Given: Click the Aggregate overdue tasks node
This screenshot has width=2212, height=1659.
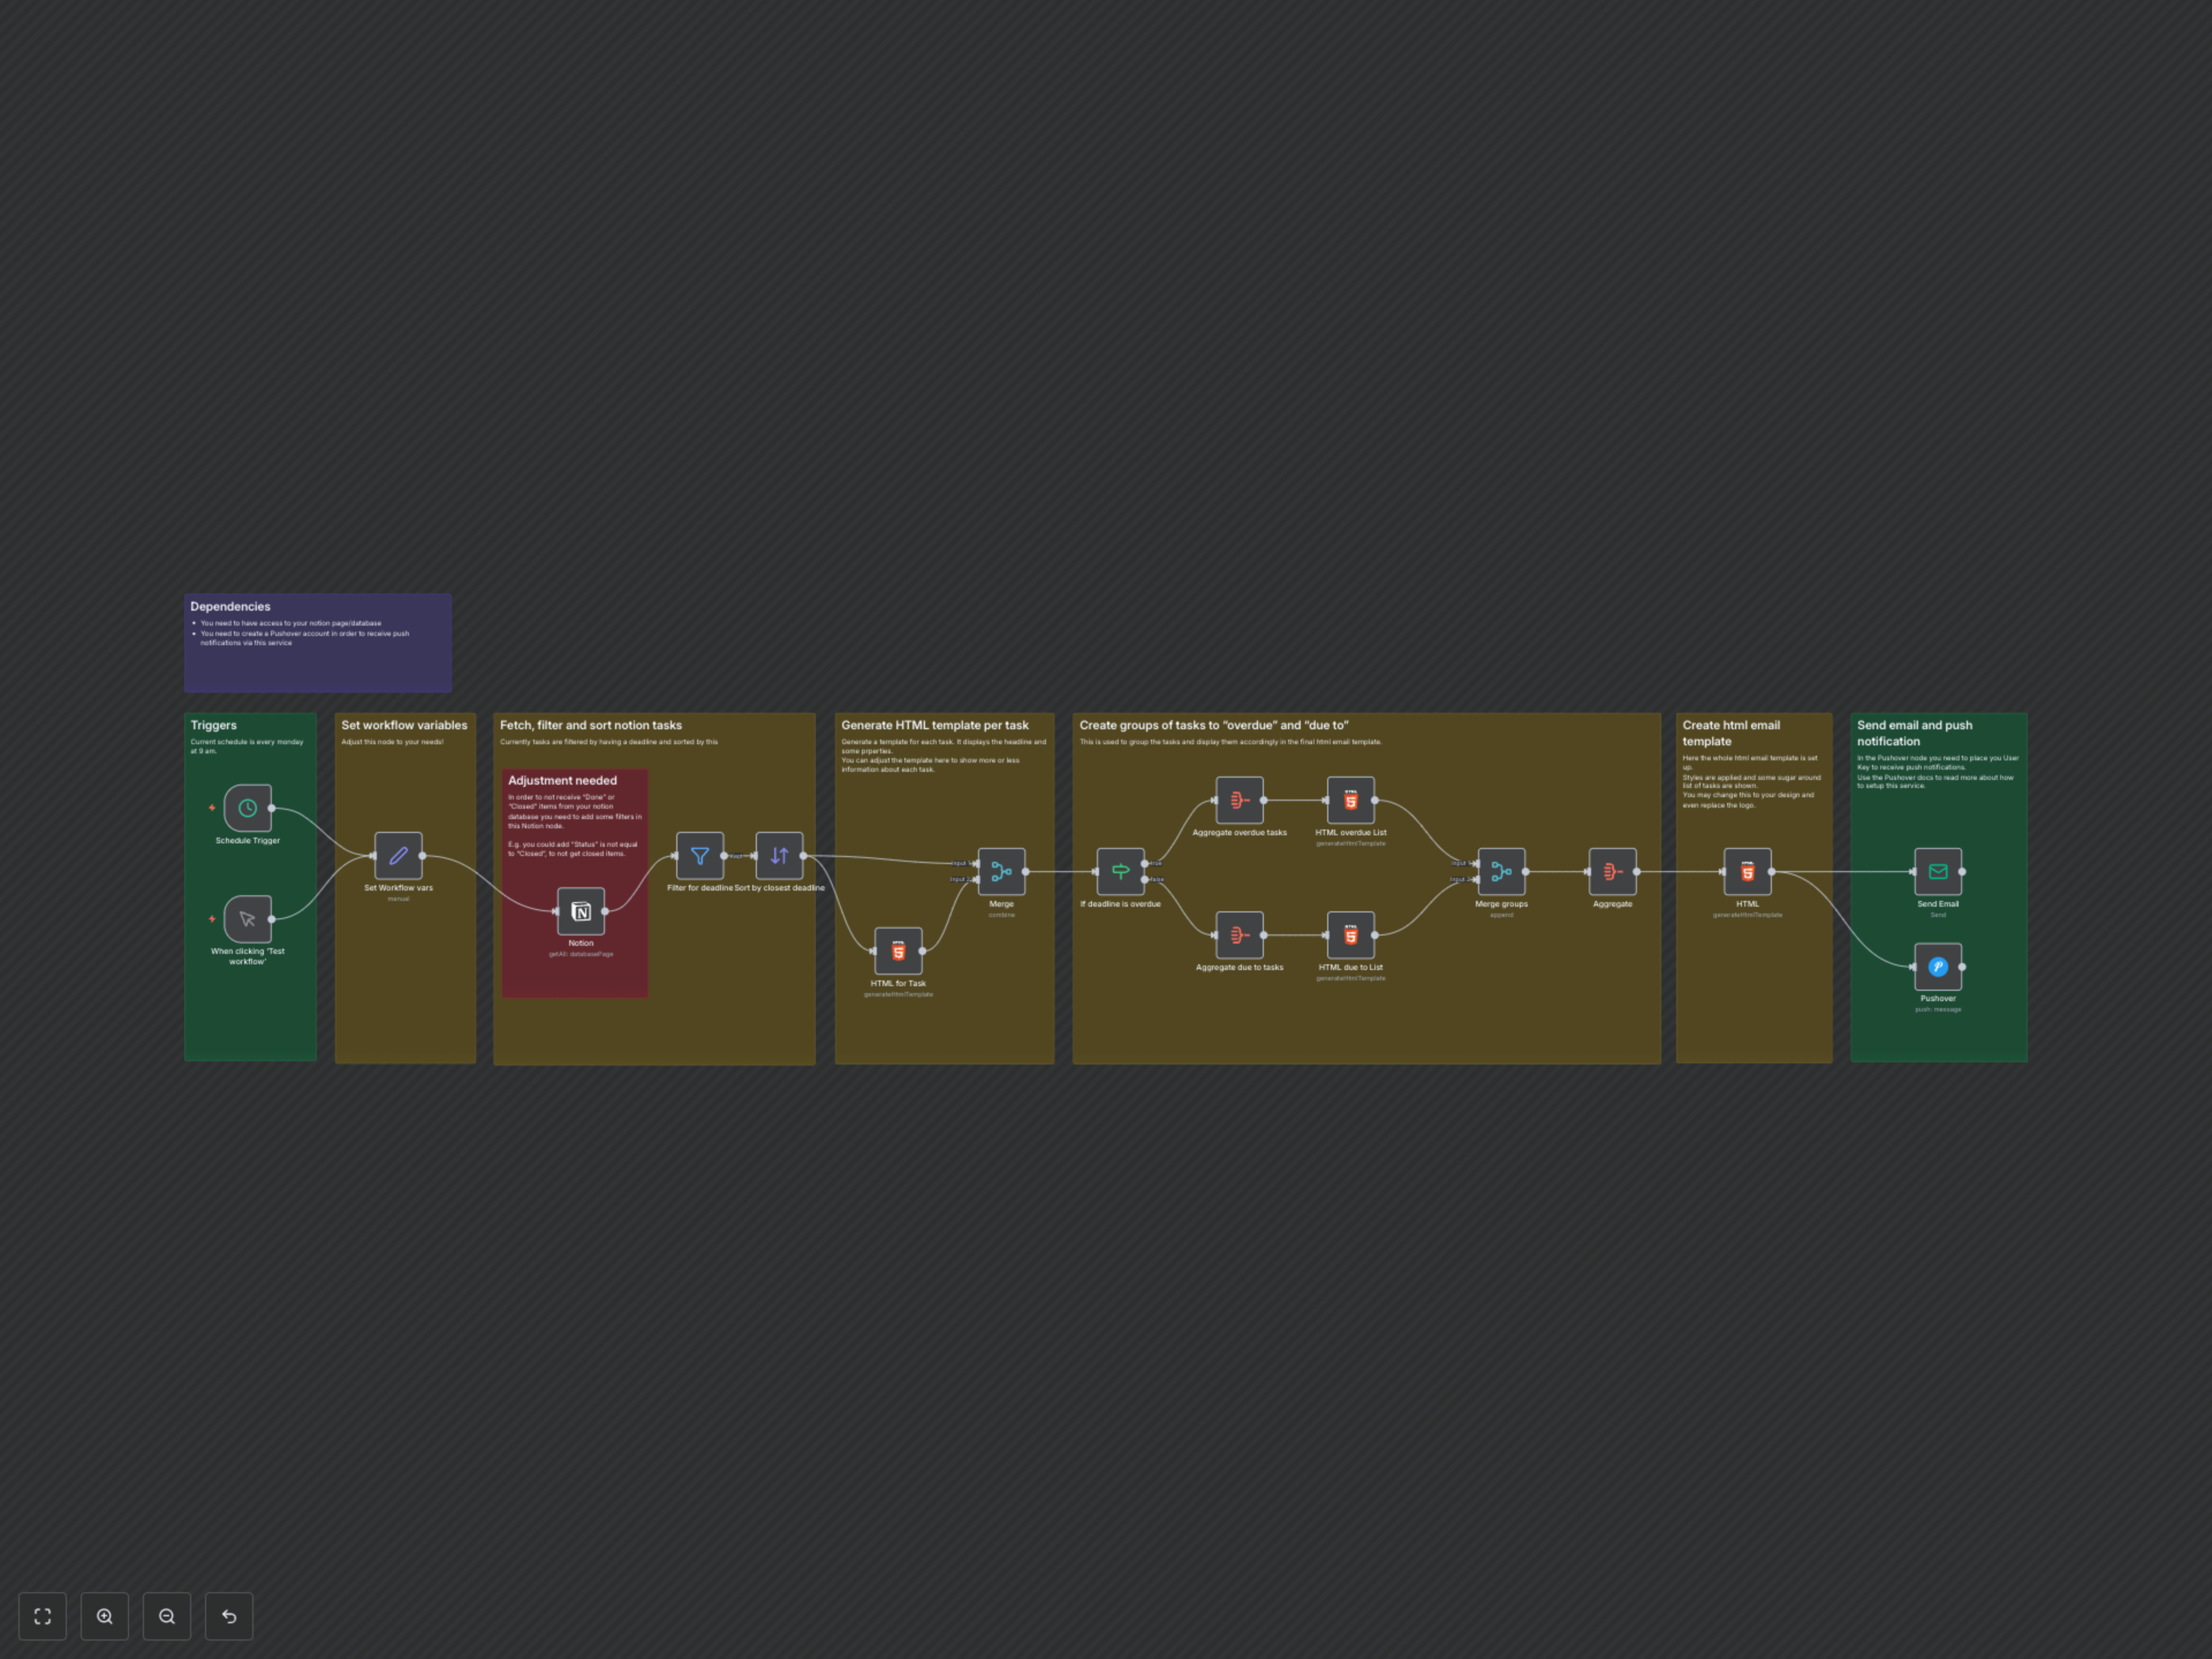Looking at the screenshot, I should [x=1239, y=800].
